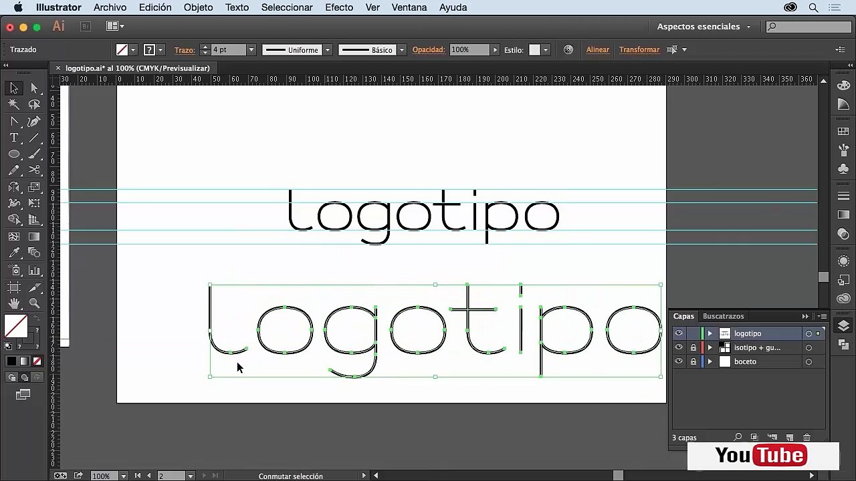Select the Eyedropper tool
Image resolution: width=856 pixels, height=481 pixels.
tap(14, 253)
